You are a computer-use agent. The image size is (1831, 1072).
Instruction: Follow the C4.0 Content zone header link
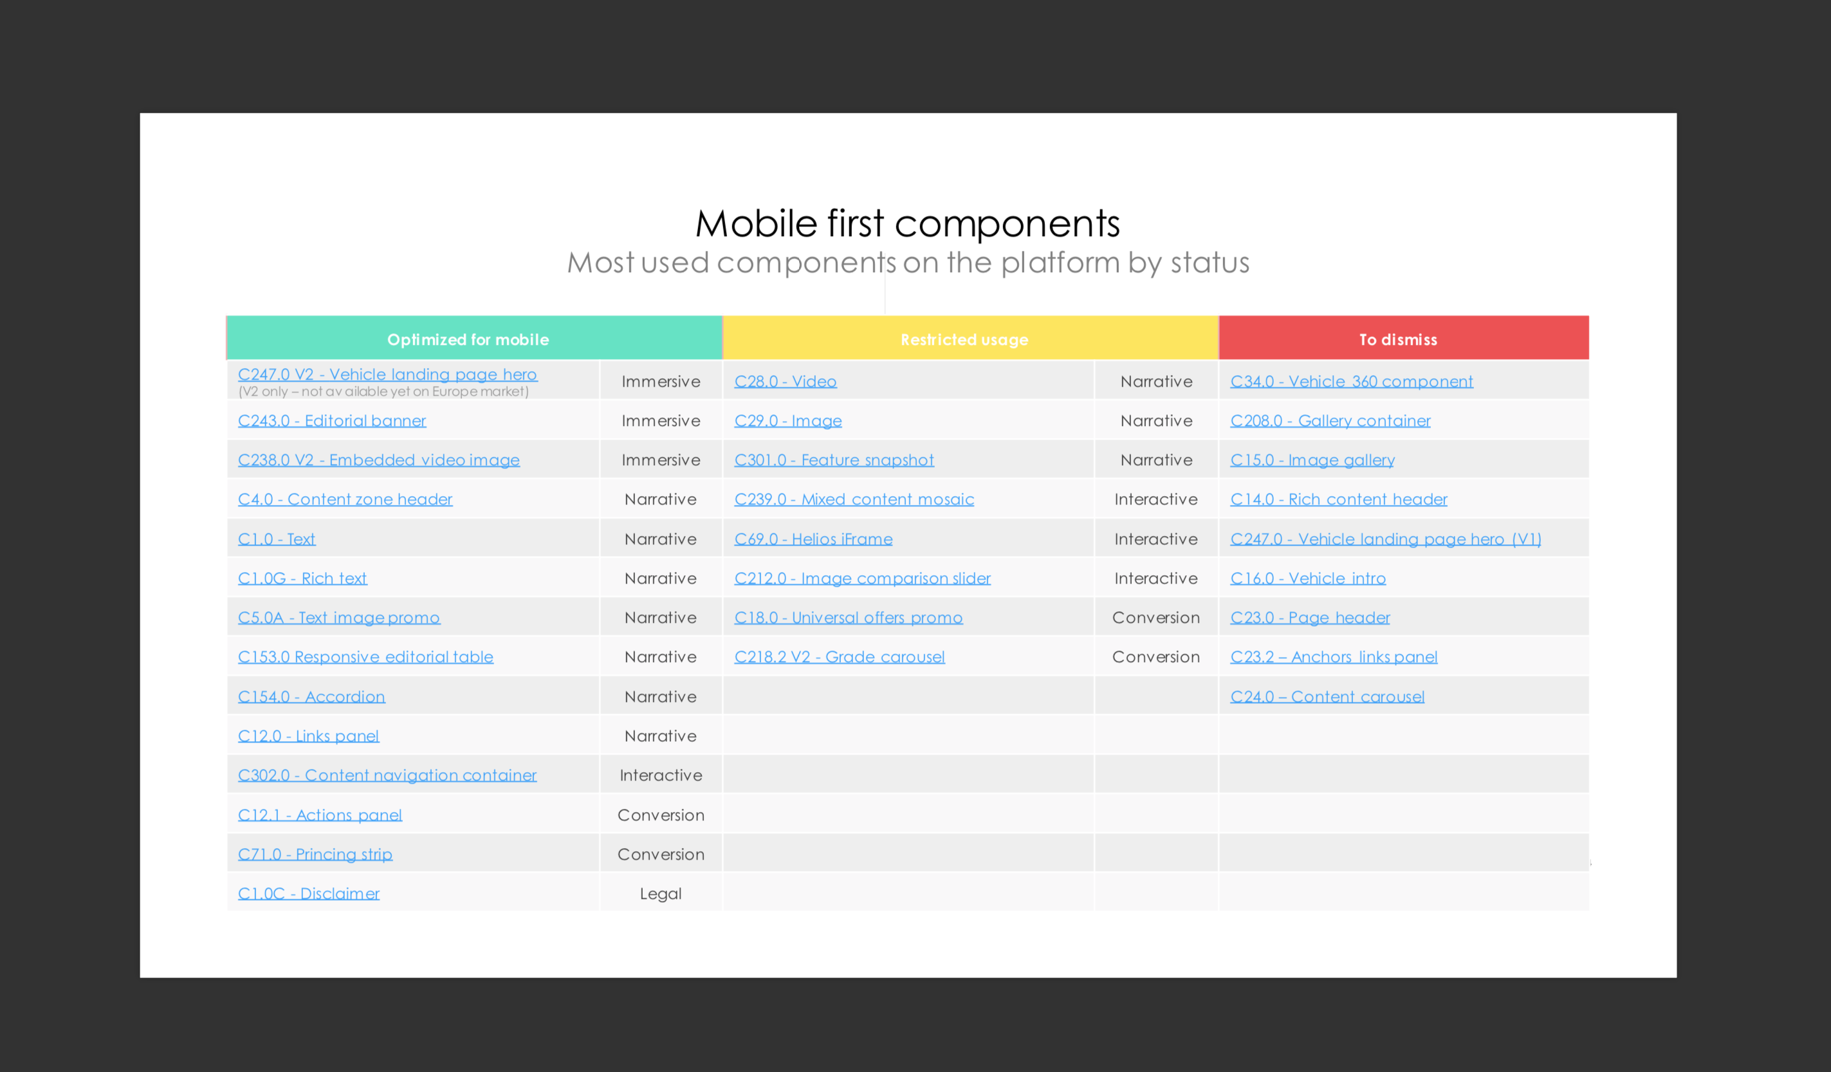pos(345,499)
